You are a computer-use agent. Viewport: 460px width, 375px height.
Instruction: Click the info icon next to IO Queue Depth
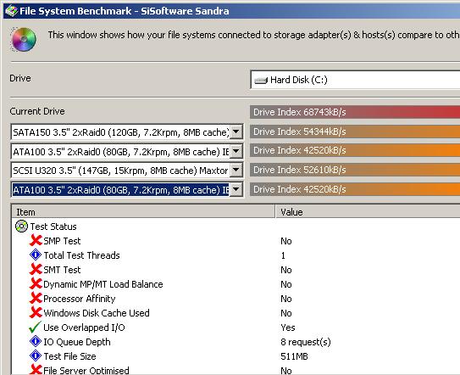pos(36,342)
